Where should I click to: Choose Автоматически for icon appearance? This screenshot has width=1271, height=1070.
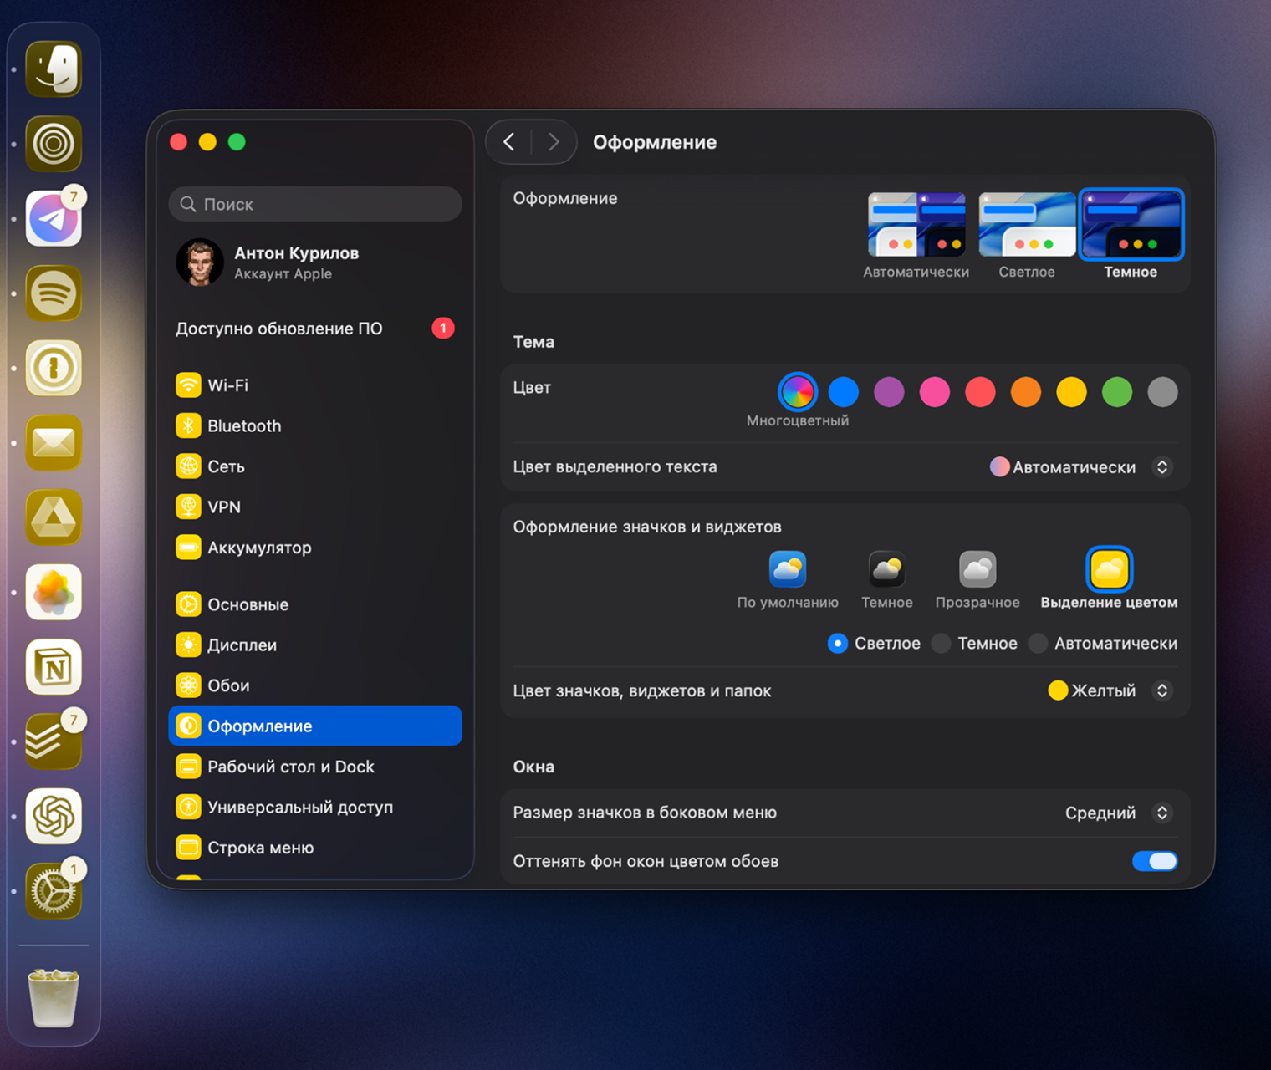tap(1038, 643)
